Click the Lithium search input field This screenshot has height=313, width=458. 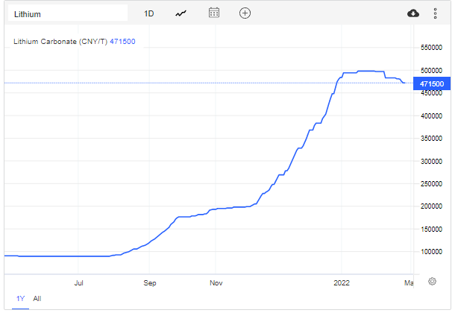pos(68,13)
